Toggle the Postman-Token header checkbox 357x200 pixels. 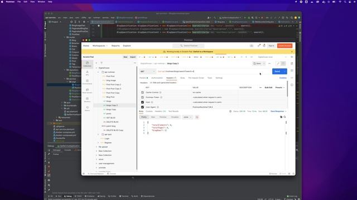click(x=143, y=97)
